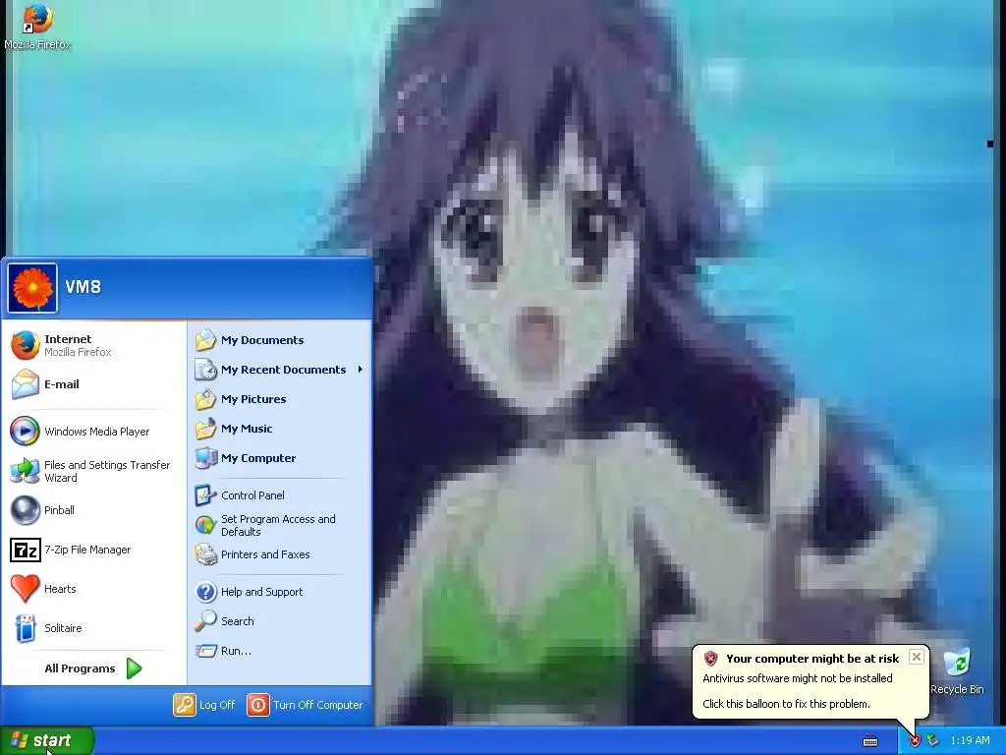
Task: Open Help and Support
Action: (x=280, y=592)
